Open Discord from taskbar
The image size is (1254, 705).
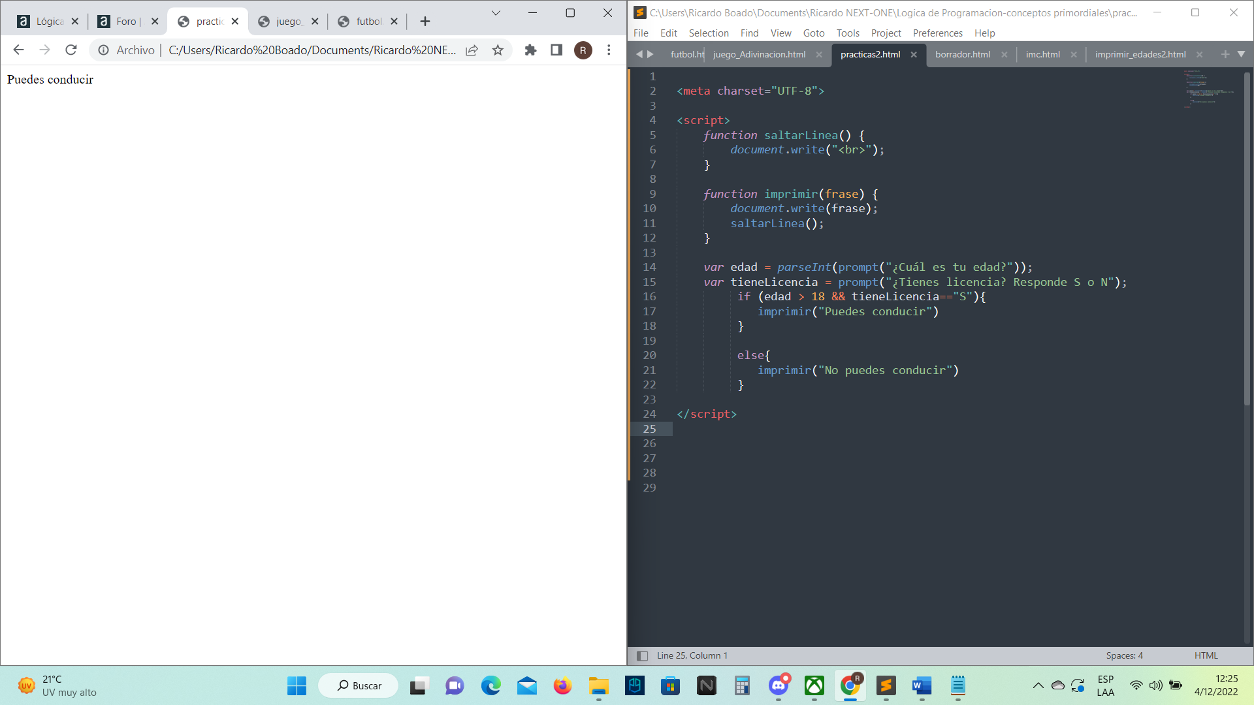778,685
